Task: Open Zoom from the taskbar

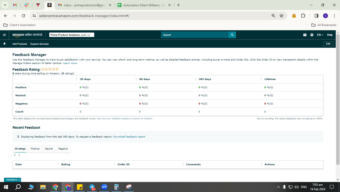Action: pyautogui.click(x=104, y=187)
